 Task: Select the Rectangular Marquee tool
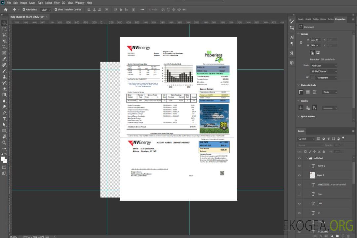click(x=4, y=29)
